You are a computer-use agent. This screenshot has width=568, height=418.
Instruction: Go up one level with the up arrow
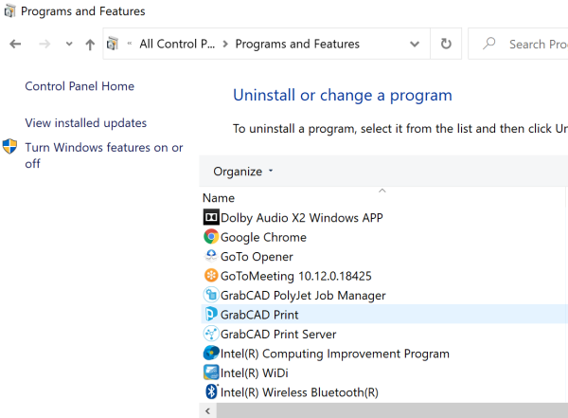click(90, 45)
